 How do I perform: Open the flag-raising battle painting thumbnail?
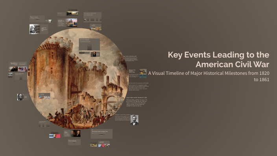72,22
